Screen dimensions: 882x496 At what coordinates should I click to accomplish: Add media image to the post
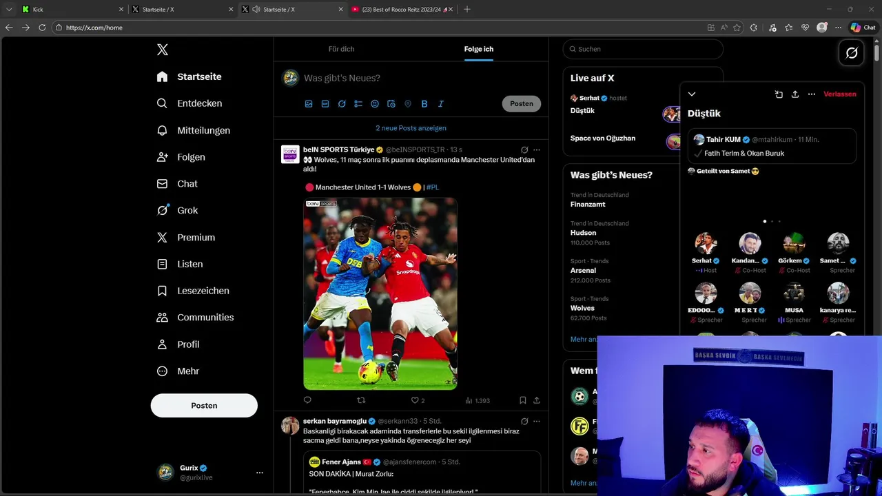(x=309, y=104)
